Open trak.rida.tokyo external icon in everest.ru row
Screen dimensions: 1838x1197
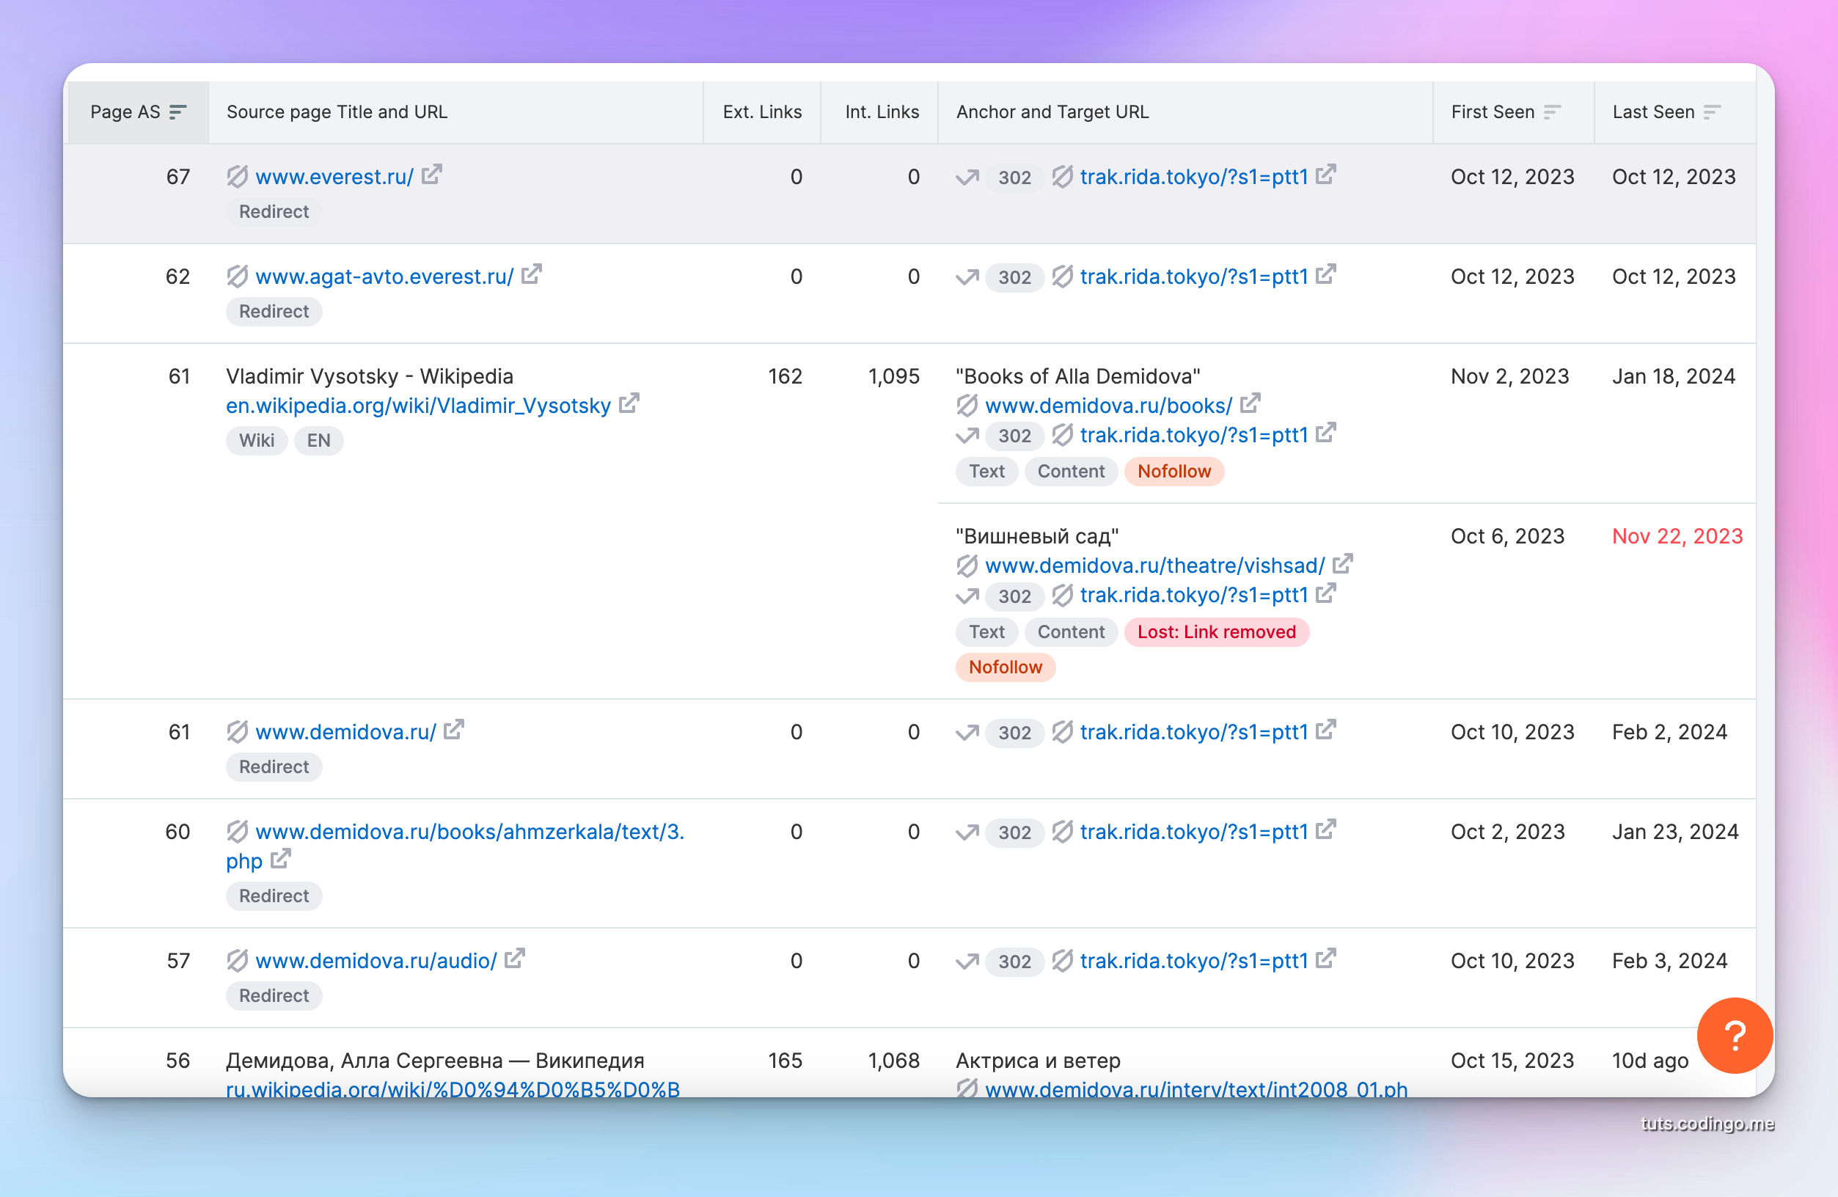click(x=1327, y=175)
